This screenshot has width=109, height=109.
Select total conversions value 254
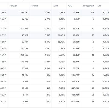(92, 12)
